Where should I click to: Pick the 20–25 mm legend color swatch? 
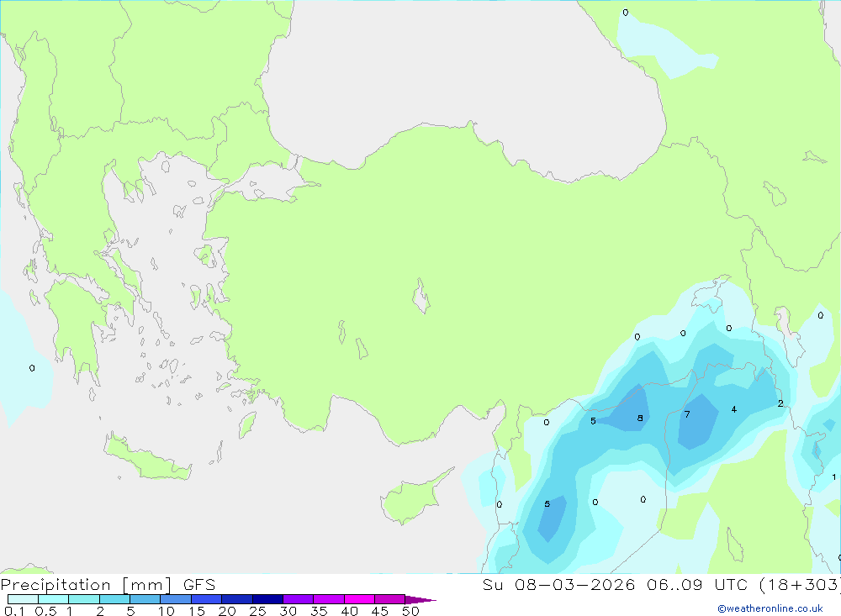(x=237, y=599)
